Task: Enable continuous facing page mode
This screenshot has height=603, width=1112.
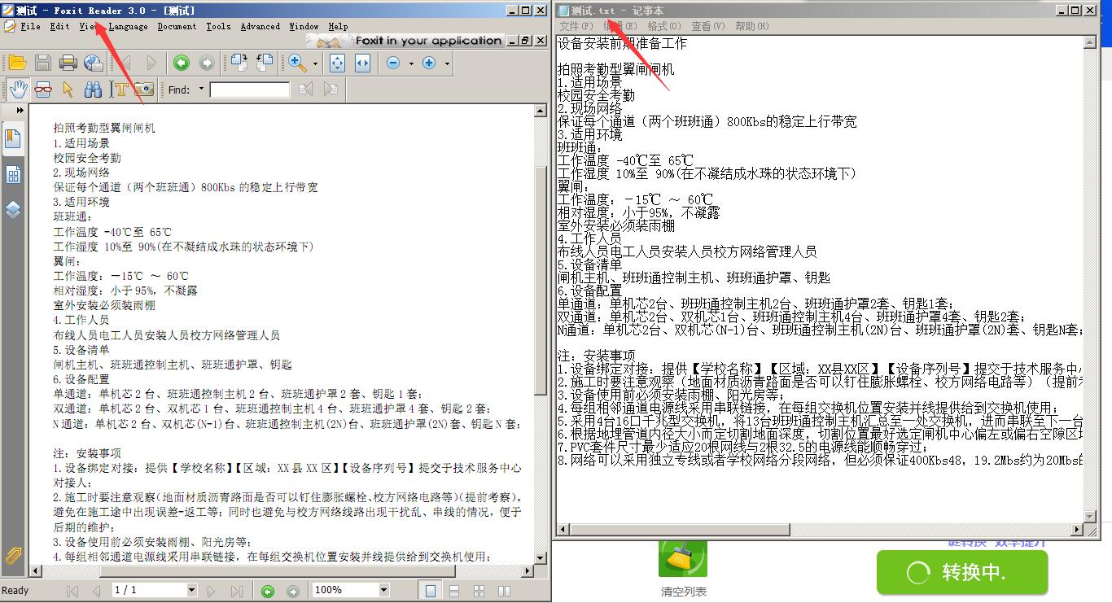Action: point(479,590)
